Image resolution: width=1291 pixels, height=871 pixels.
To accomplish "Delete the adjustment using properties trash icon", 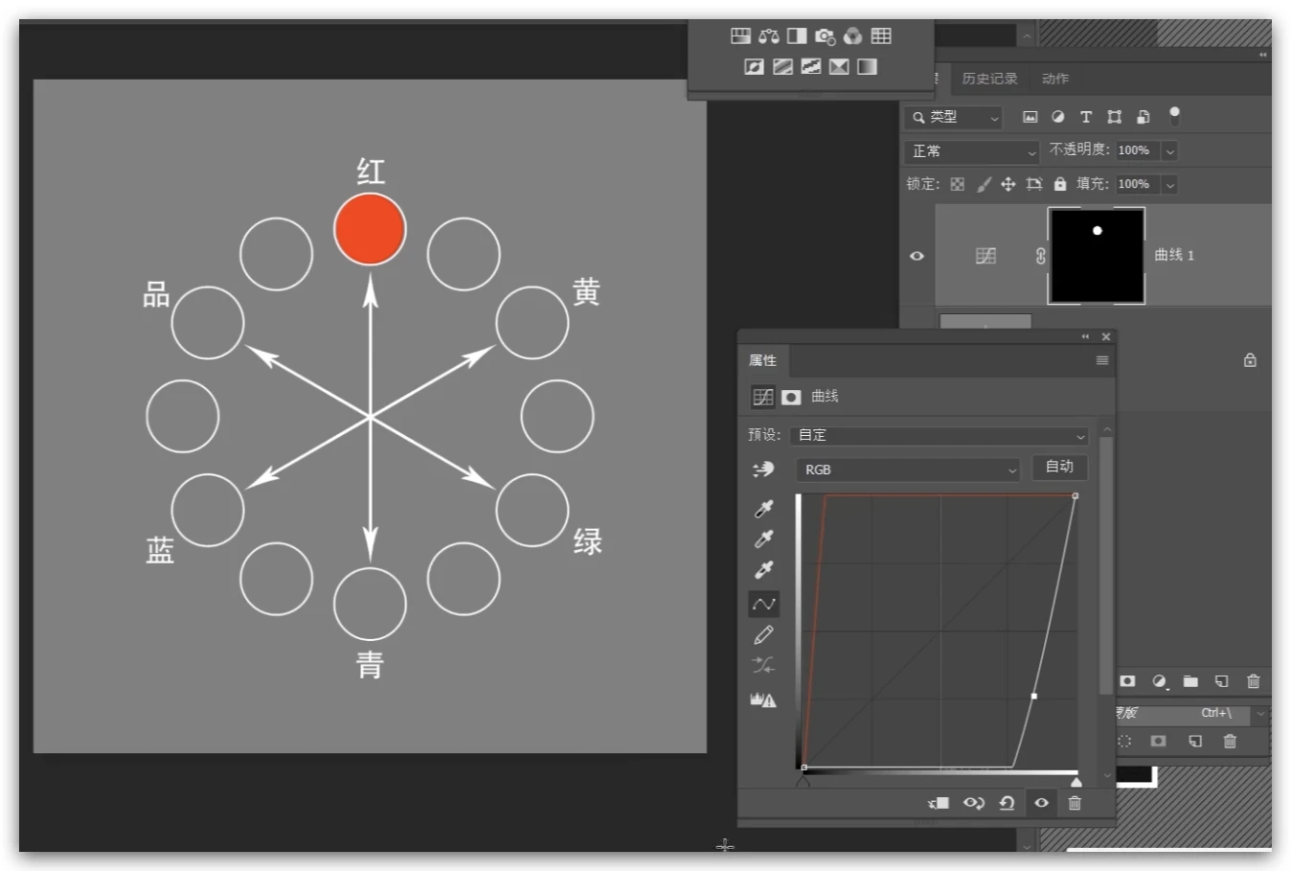I will [x=1075, y=803].
